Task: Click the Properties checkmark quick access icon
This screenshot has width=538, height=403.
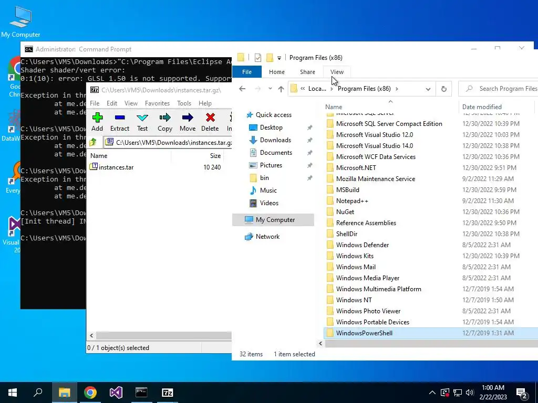Action: tap(257, 58)
